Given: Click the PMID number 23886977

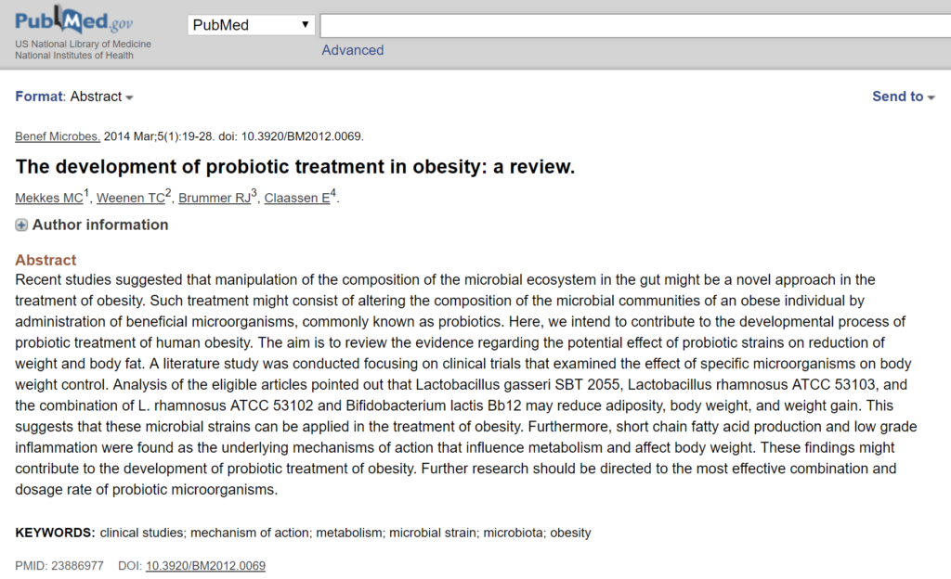Looking at the screenshot, I should coord(77,565).
